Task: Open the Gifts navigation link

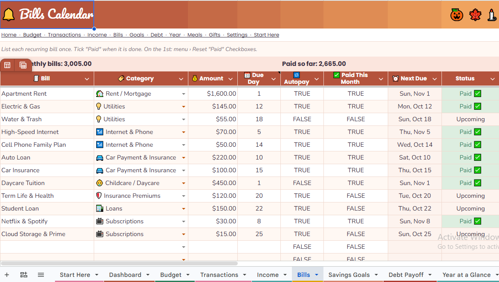Action: [214, 35]
